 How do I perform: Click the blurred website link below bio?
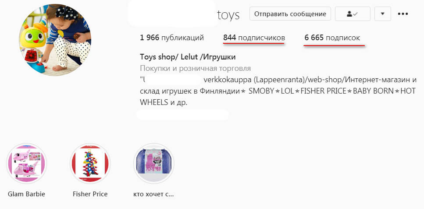tap(182, 115)
